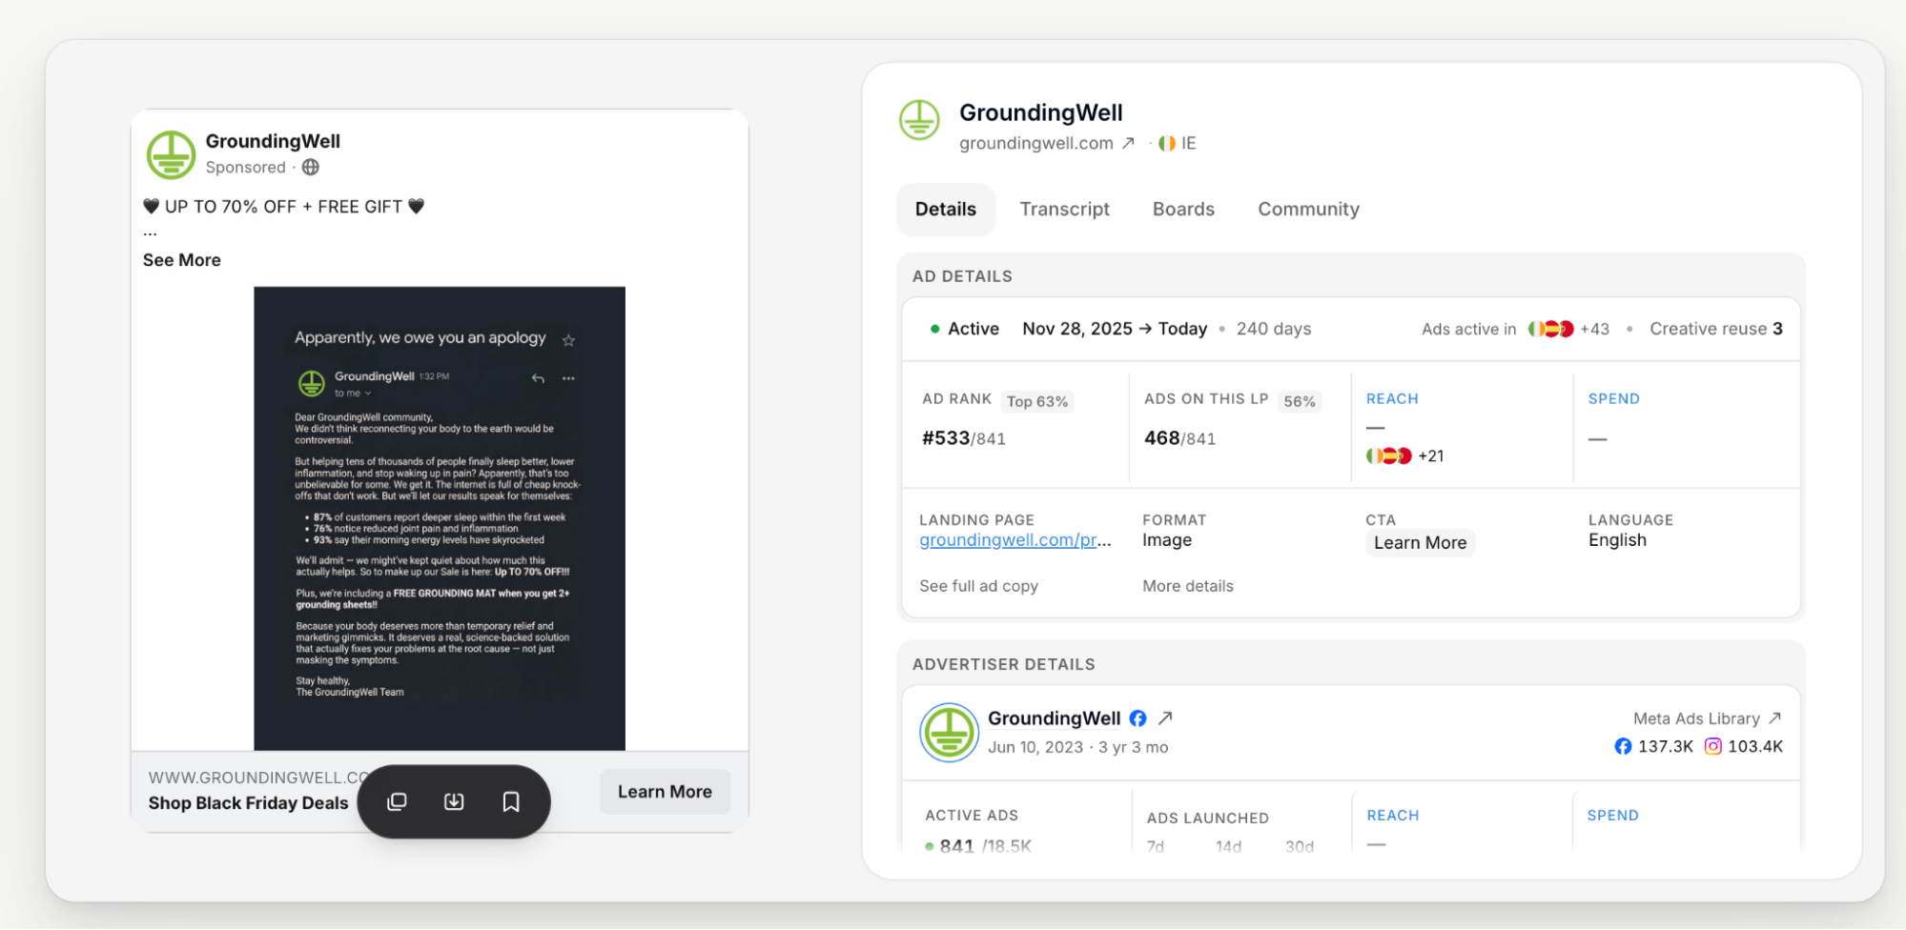The width and height of the screenshot is (1906, 930).
Task: Open the arrow icon beside the advertiser's Facebook badge
Action: 1165,718
